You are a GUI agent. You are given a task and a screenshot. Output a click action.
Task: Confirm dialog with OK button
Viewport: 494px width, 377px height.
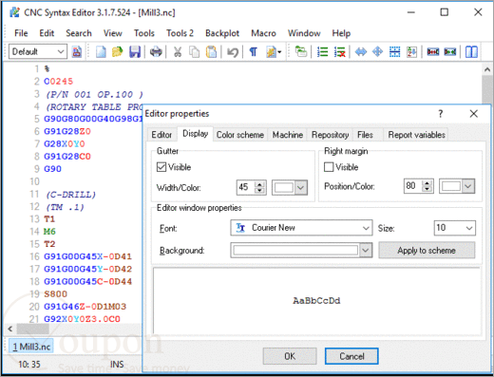290,356
